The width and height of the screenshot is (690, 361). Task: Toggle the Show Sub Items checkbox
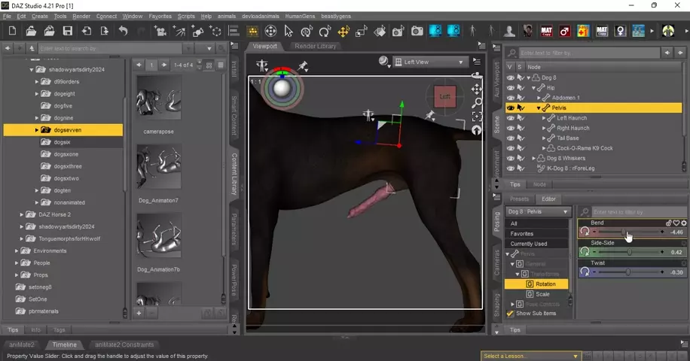point(510,314)
